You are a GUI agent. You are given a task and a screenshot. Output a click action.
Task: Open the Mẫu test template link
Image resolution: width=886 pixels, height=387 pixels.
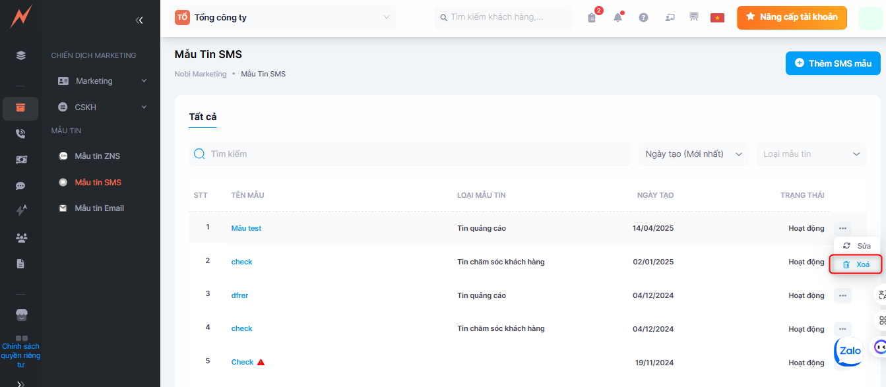click(x=246, y=228)
